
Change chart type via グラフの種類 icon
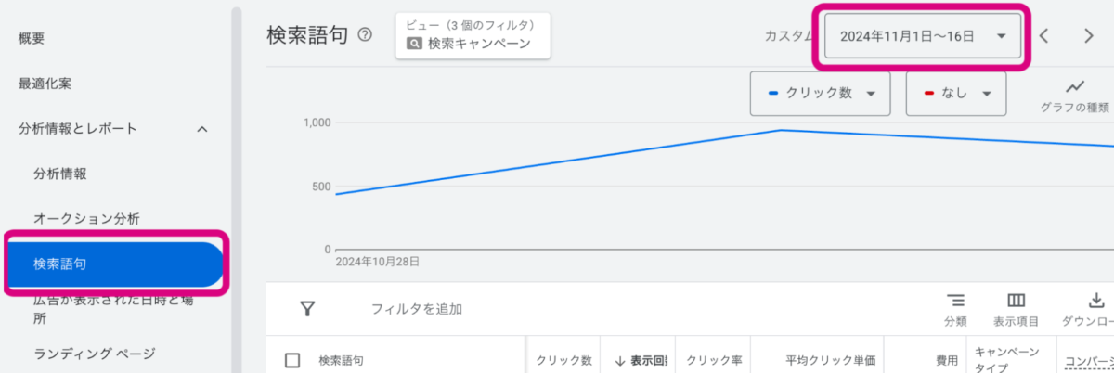[1075, 87]
